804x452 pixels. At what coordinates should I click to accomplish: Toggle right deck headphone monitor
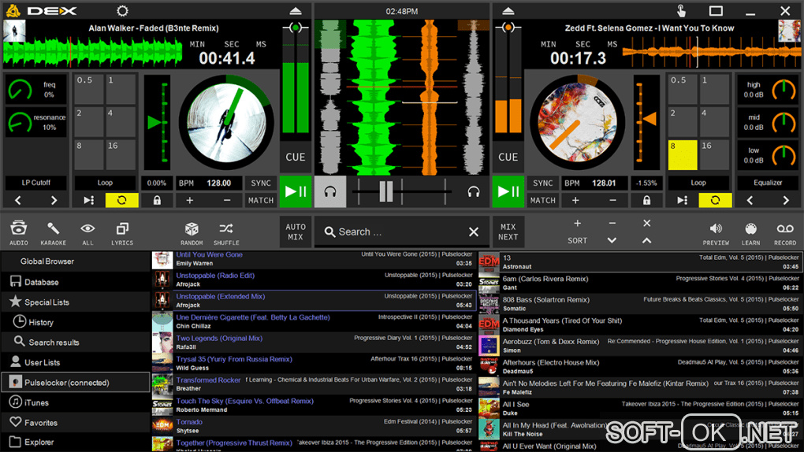click(473, 192)
